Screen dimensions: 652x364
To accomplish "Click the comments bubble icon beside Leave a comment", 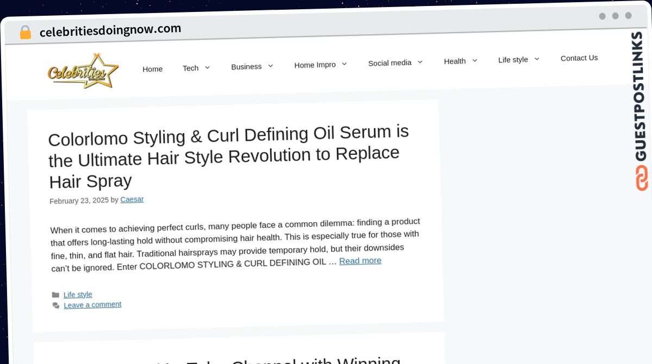I will point(56,306).
